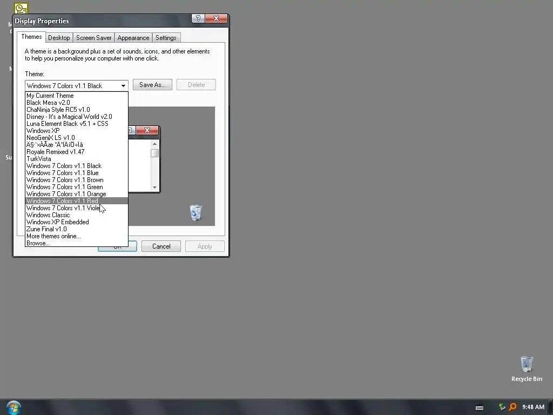Select the TurkVista theme
The height and width of the screenshot is (415, 553).
77,159
